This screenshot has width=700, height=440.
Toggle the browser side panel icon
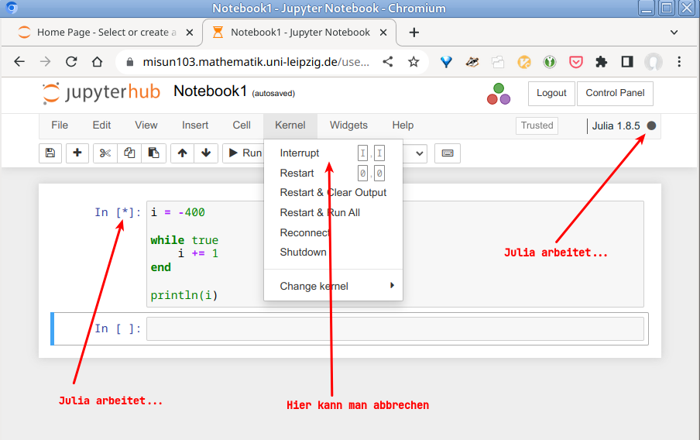tap(627, 62)
